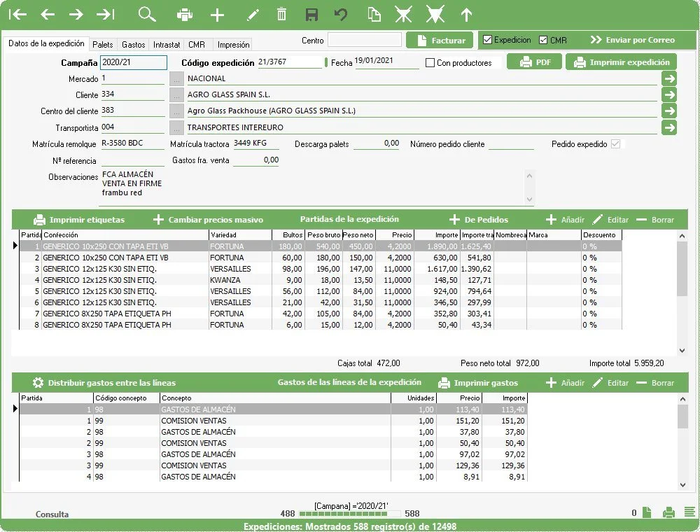Edit record with pencil icon in toolbar
Image resolution: width=700 pixels, height=532 pixels.
click(253, 15)
